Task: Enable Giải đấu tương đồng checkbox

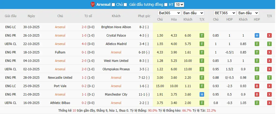Action: 125,4
